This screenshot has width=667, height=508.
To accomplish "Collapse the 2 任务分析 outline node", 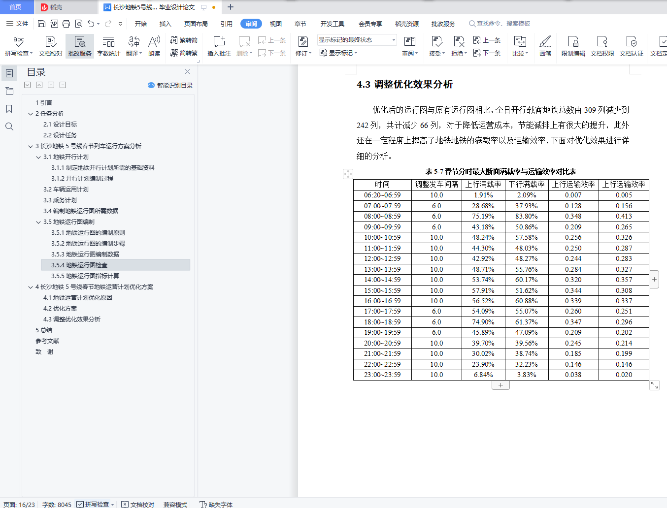I will tap(31, 114).
